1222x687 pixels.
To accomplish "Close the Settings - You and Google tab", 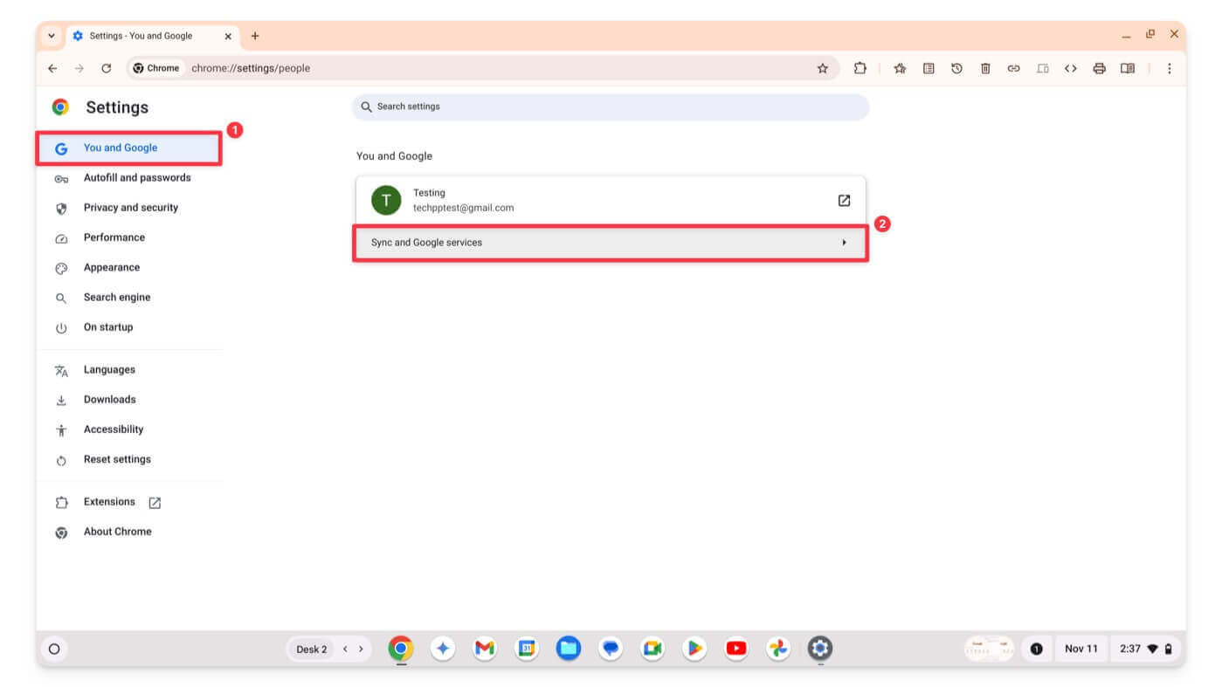I will (x=229, y=36).
